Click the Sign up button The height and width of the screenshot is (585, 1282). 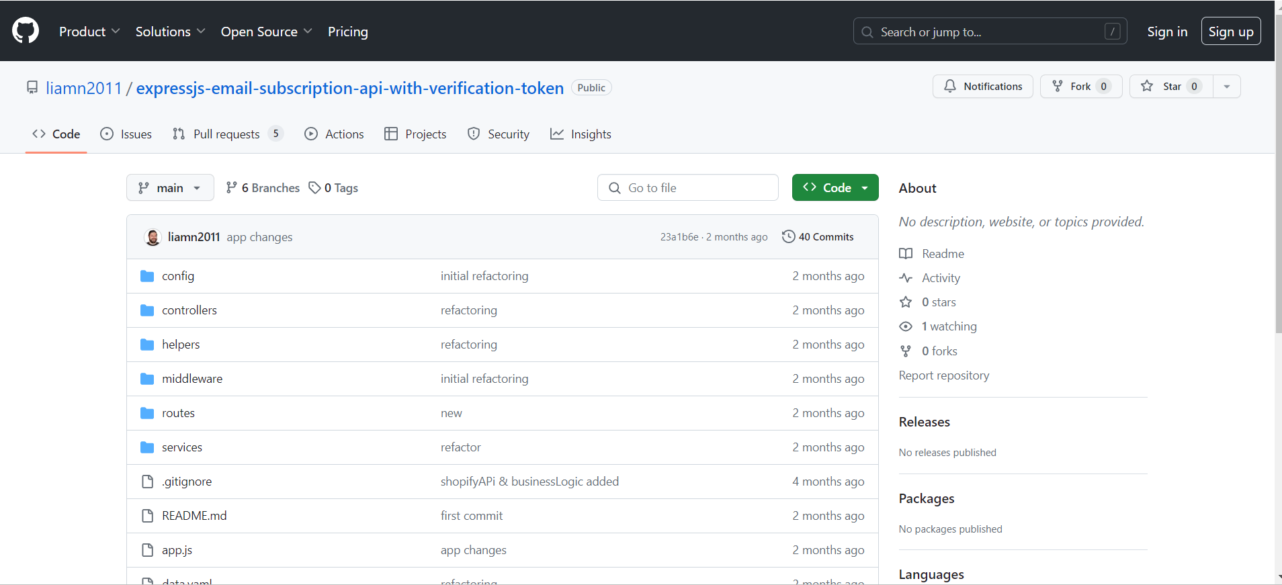[1231, 32]
